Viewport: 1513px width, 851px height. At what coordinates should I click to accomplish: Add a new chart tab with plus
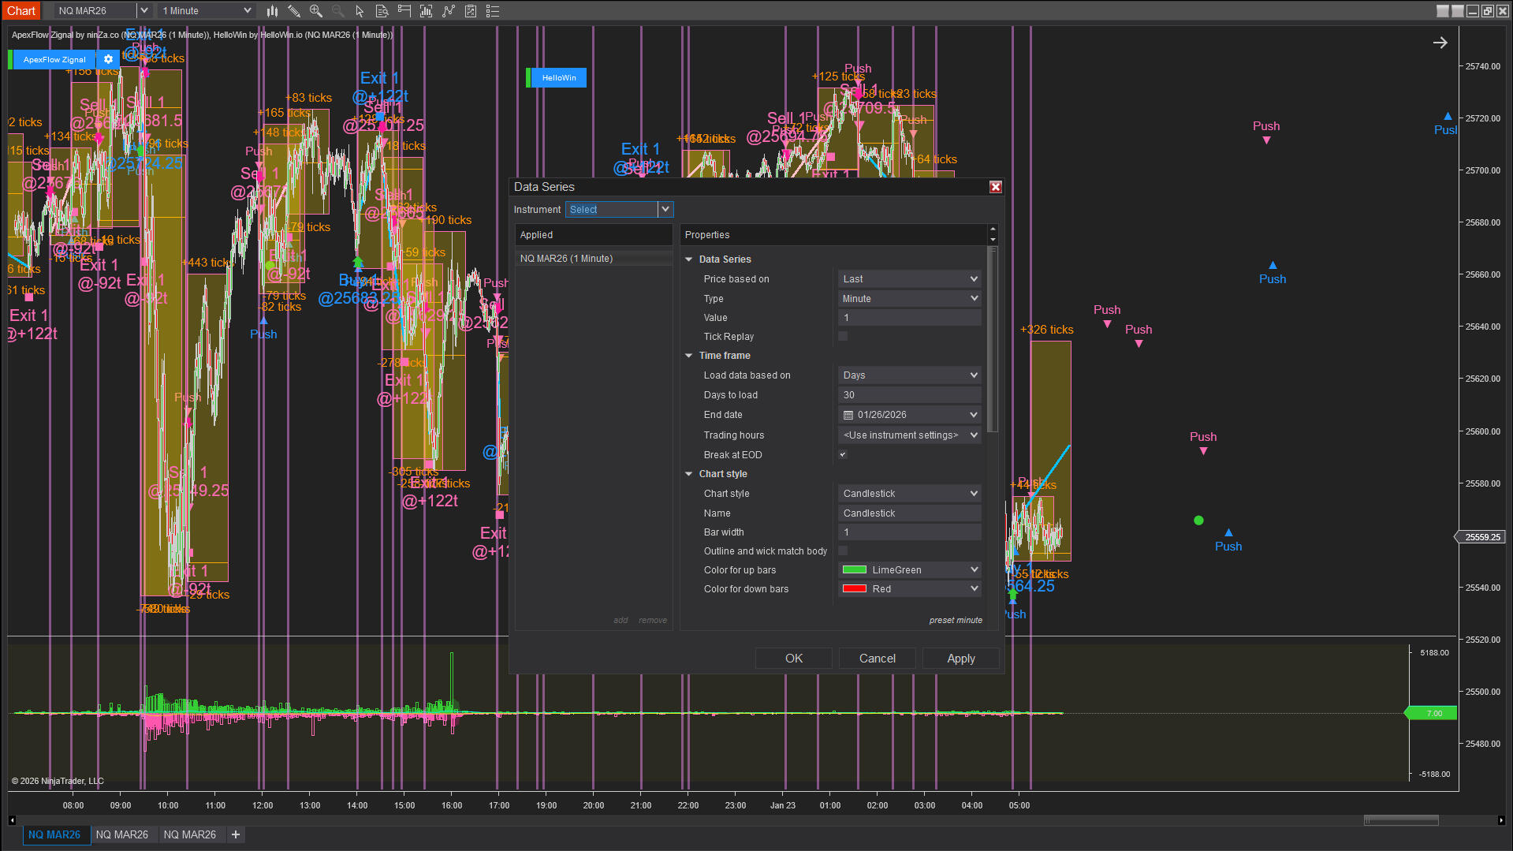pyautogui.click(x=235, y=834)
